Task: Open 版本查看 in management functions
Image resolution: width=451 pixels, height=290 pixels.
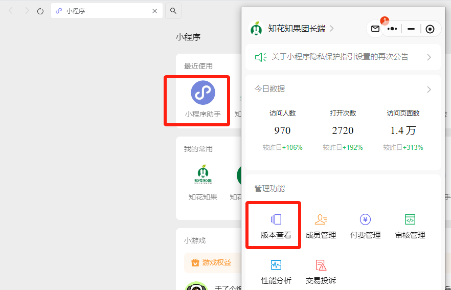Action: point(276,226)
